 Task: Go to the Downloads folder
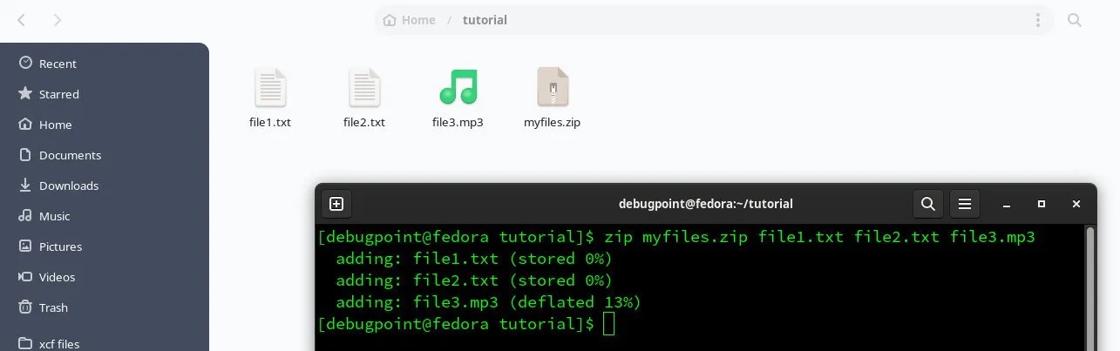point(68,186)
